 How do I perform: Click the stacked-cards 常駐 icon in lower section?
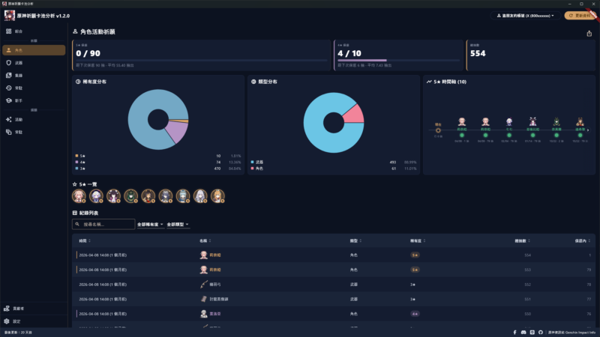9,132
